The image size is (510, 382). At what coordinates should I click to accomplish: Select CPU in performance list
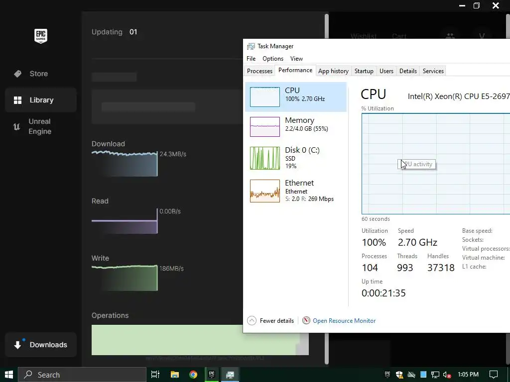296,97
